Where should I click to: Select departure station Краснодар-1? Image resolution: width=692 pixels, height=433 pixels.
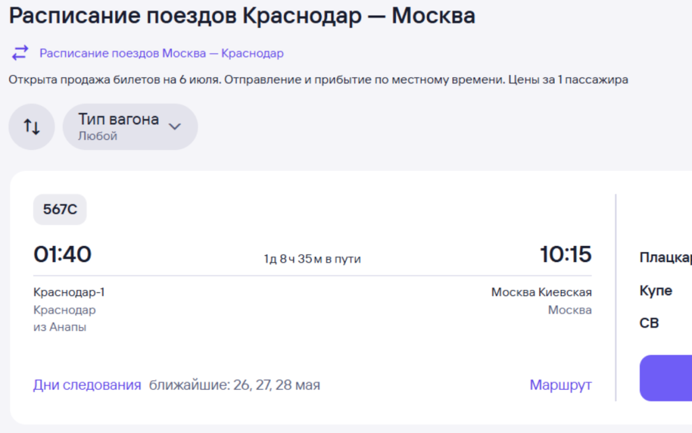(68, 291)
